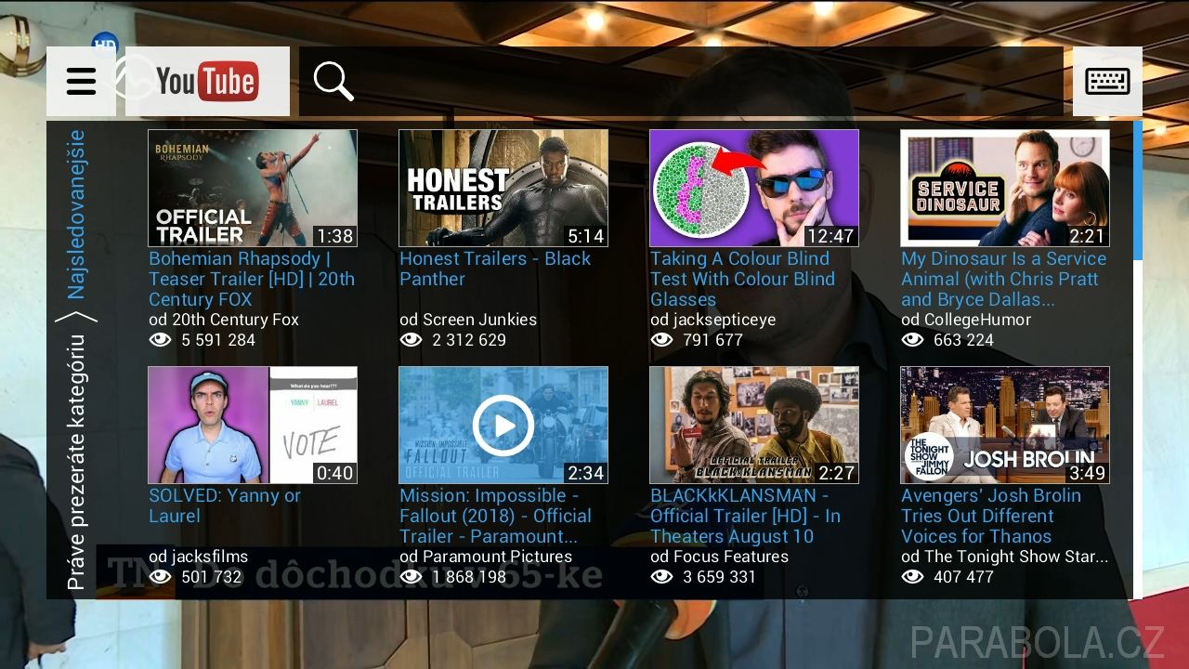Click view count '1 868 198'
Viewport: 1189px width, 669px height.
[x=469, y=577]
